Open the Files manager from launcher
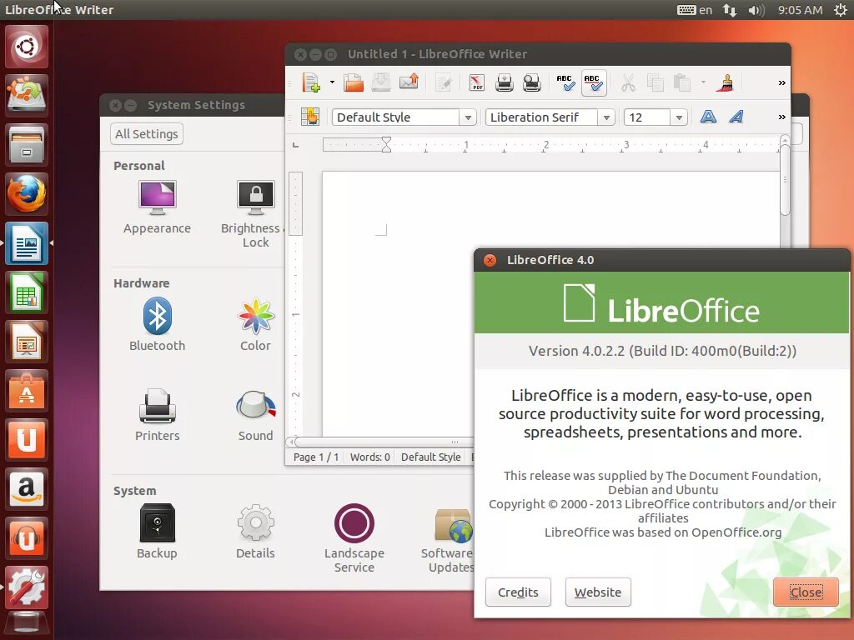Screen dimensions: 854x640 [27, 145]
